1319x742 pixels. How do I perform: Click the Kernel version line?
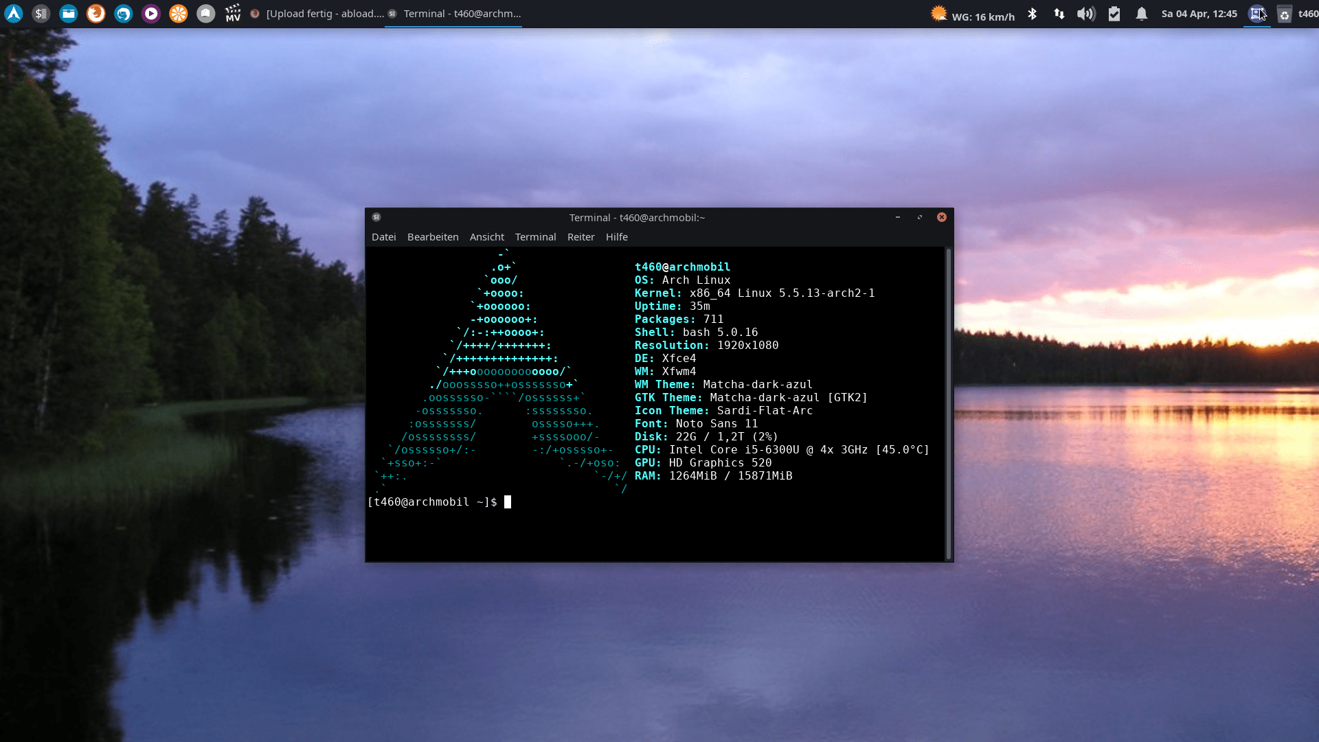pyautogui.click(x=754, y=293)
